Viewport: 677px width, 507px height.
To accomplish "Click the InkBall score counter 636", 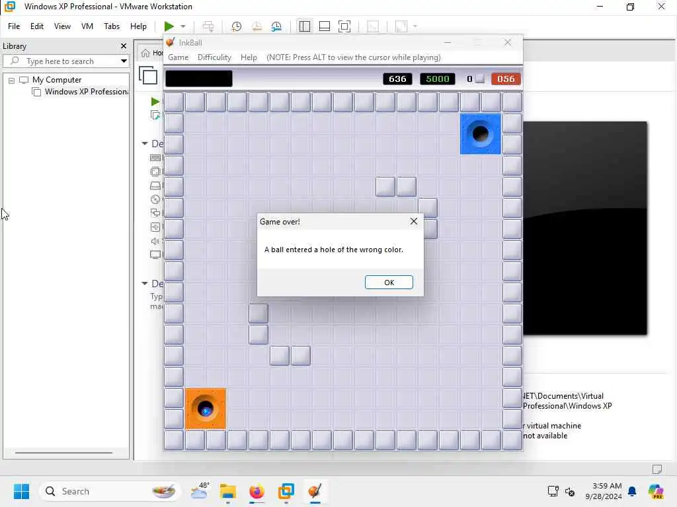I will coord(397,79).
